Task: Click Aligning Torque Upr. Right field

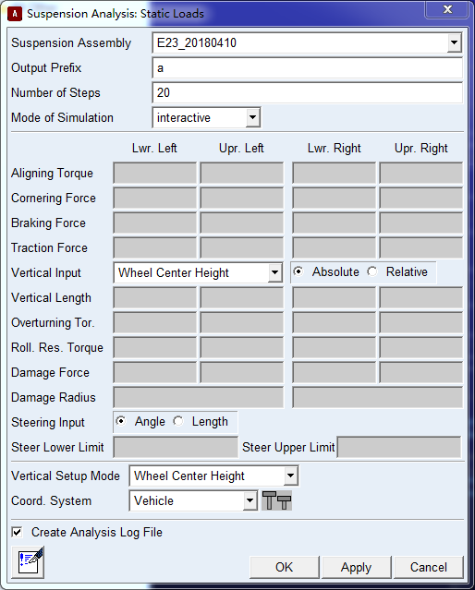Action: (421, 173)
